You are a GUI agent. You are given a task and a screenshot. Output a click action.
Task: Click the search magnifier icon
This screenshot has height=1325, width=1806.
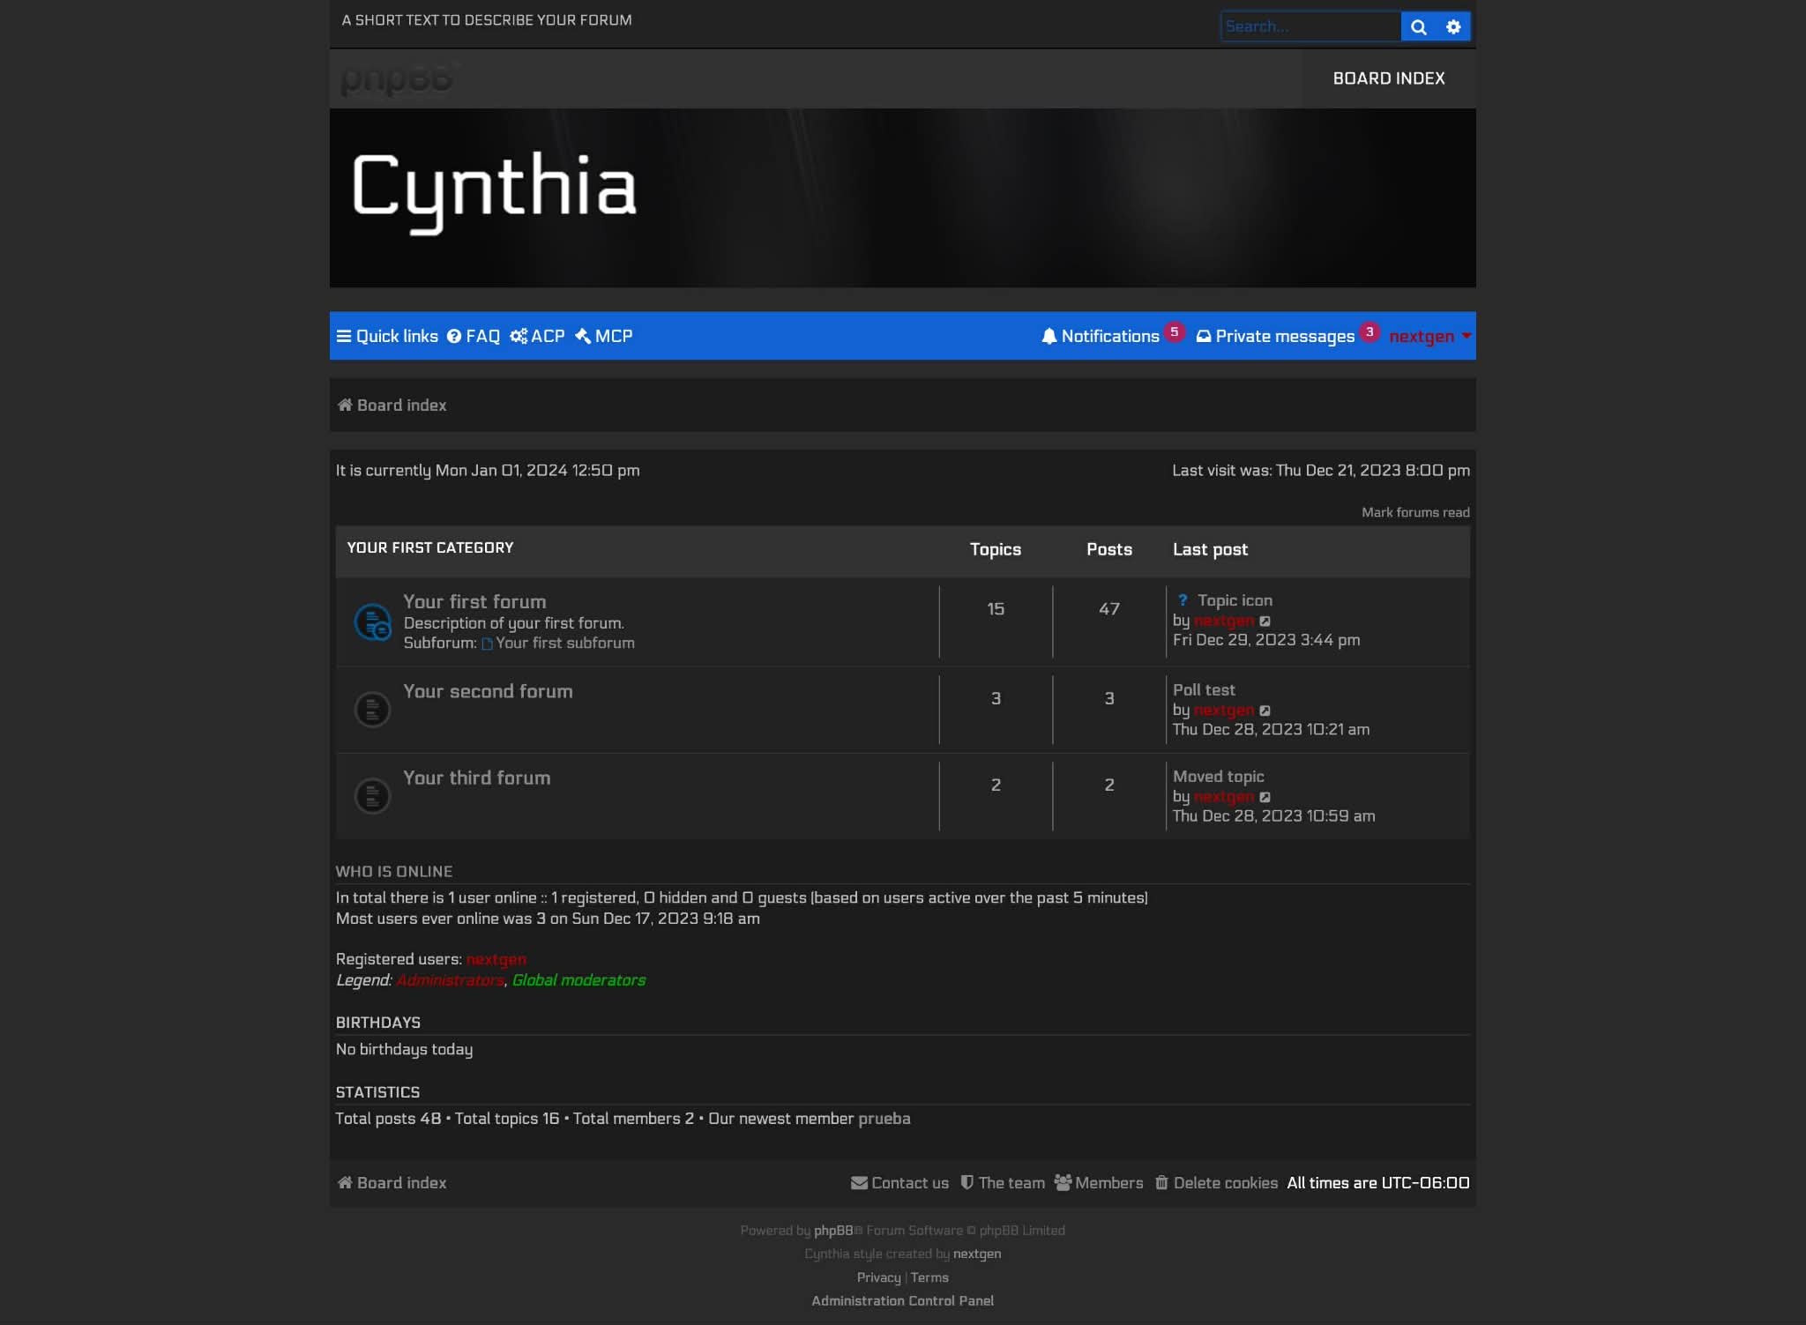click(1420, 26)
